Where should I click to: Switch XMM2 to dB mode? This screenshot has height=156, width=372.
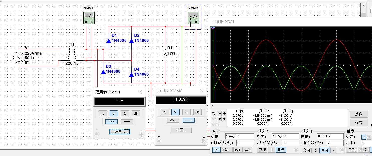tap(197, 112)
